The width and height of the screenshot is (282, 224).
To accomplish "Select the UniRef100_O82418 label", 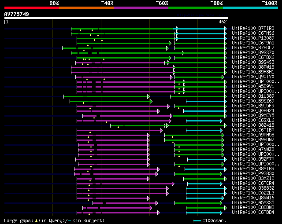I will [253, 125].
